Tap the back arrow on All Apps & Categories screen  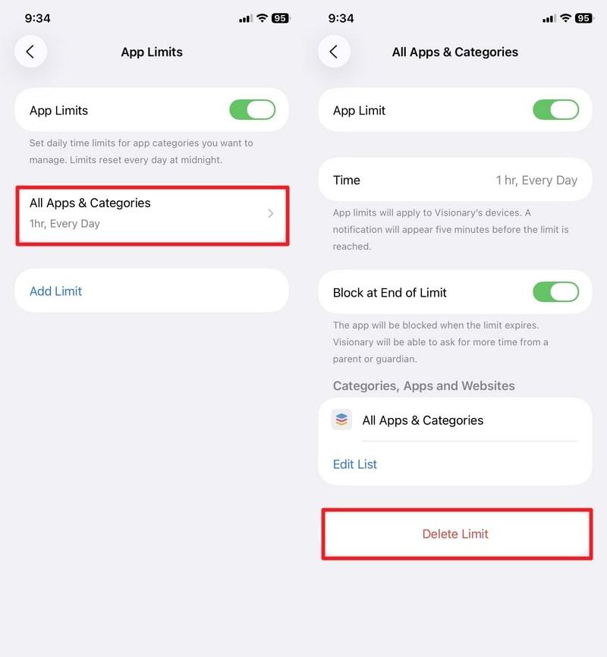pyautogui.click(x=334, y=52)
